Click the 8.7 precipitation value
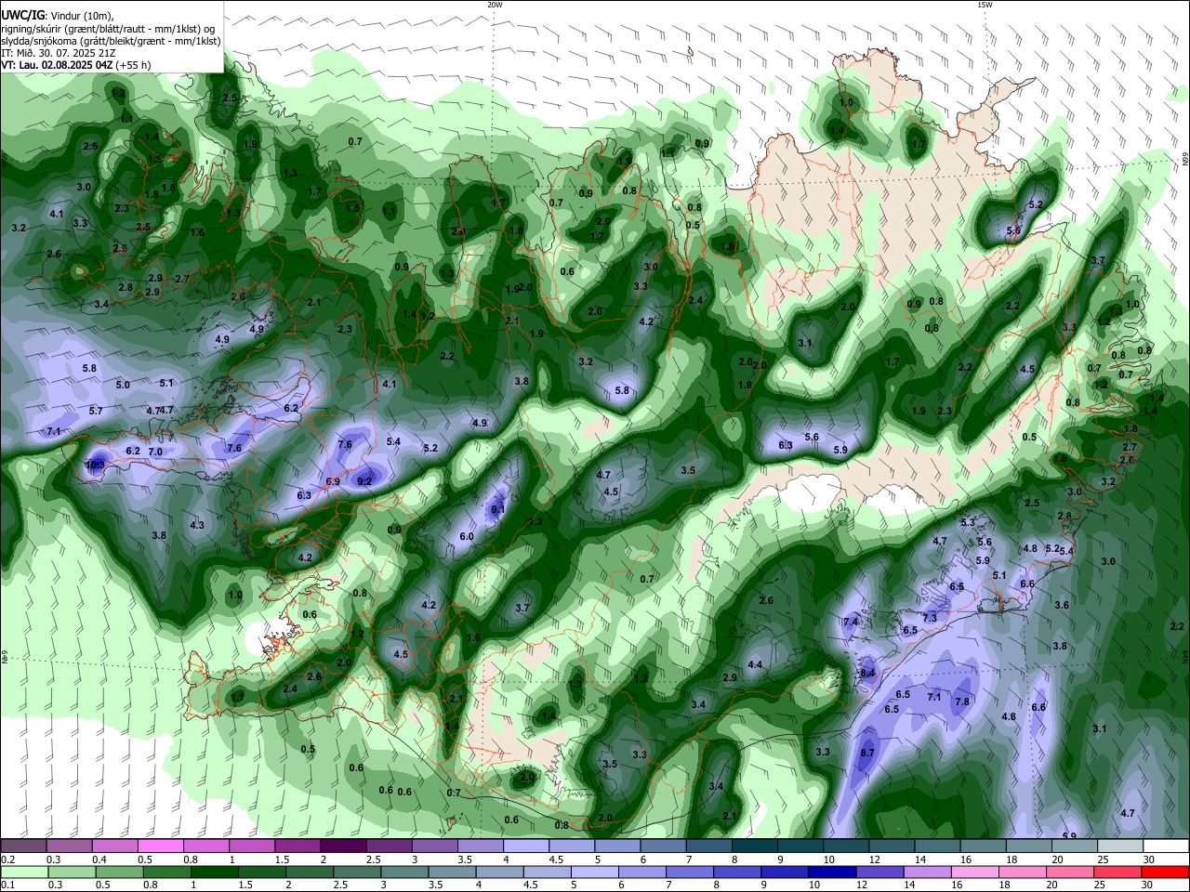This screenshot has height=892, width=1190. 867,753
